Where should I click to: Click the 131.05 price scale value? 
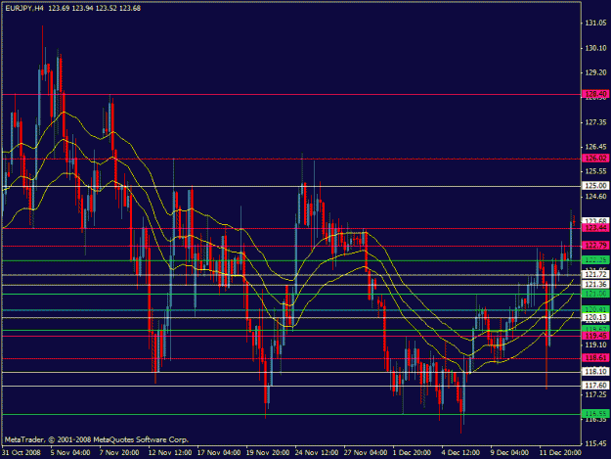595,23
